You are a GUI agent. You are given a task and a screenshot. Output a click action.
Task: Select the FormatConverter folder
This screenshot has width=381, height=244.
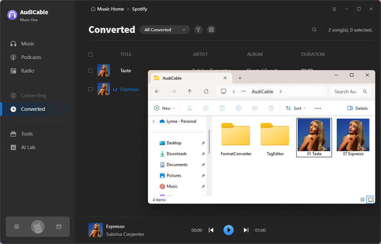point(236,139)
